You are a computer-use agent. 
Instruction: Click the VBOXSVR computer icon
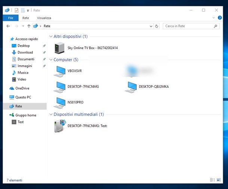coord(59,71)
